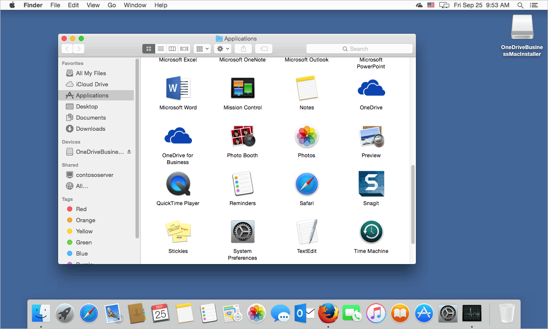Open iBooks from the Dock
The height and width of the screenshot is (329, 548).
400,314
